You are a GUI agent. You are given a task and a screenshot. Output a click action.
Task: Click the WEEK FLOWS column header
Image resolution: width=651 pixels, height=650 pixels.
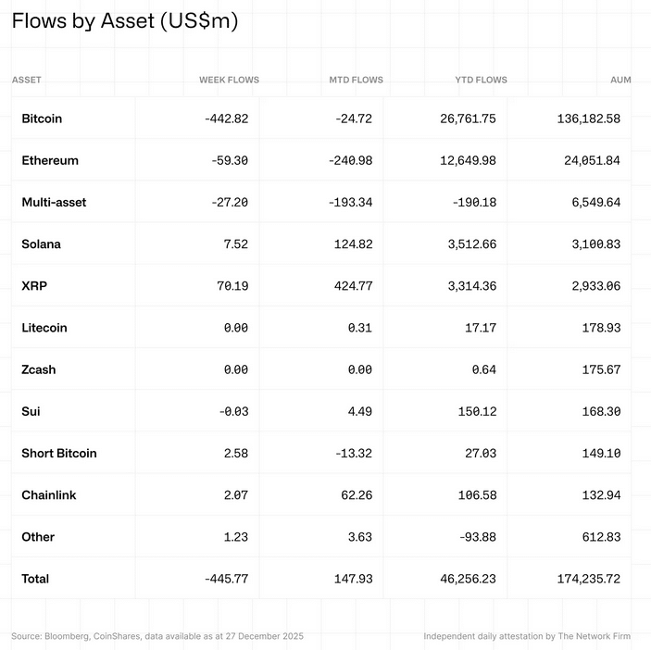(229, 81)
